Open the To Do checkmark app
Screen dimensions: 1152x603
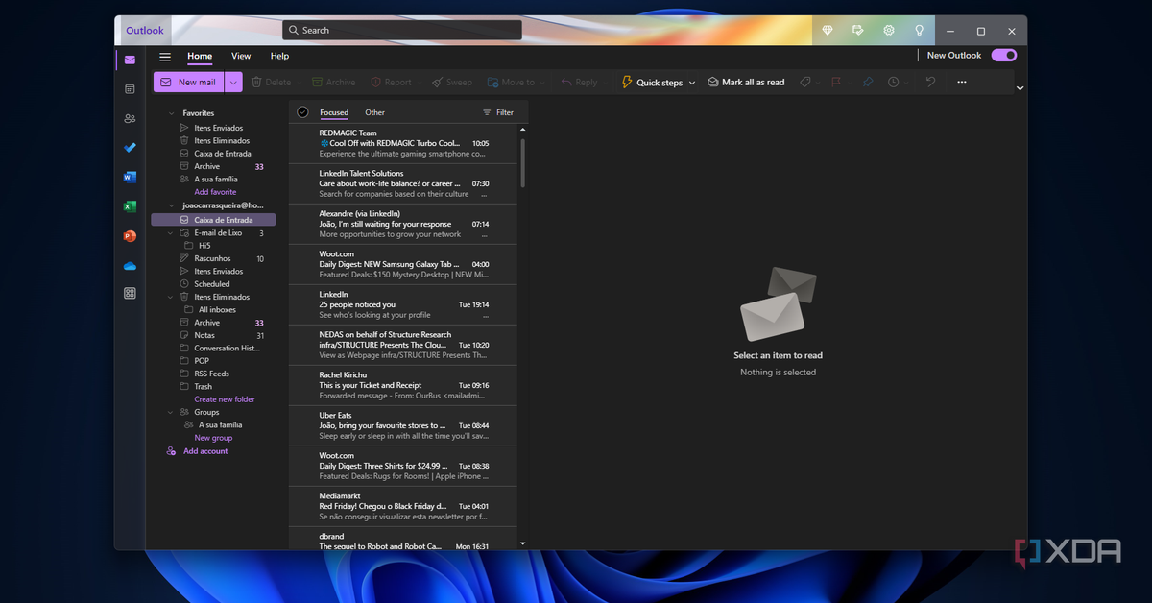[130, 148]
